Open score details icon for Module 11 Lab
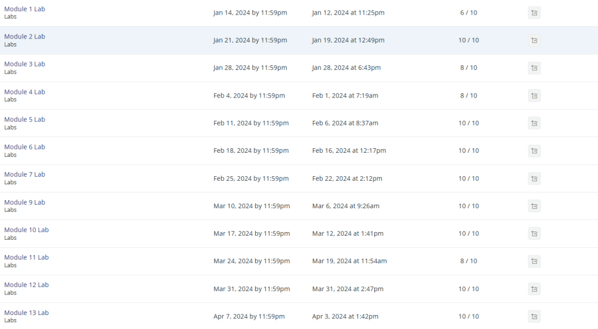 coord(534,261)
